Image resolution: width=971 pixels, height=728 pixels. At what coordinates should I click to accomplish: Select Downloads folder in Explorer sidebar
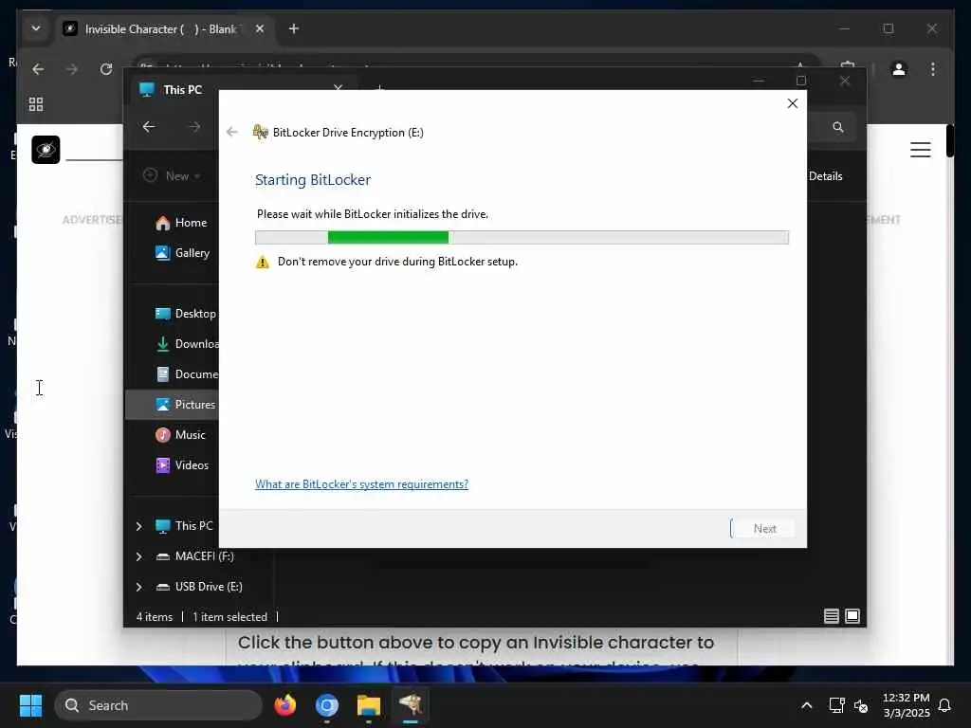[187, 343]
